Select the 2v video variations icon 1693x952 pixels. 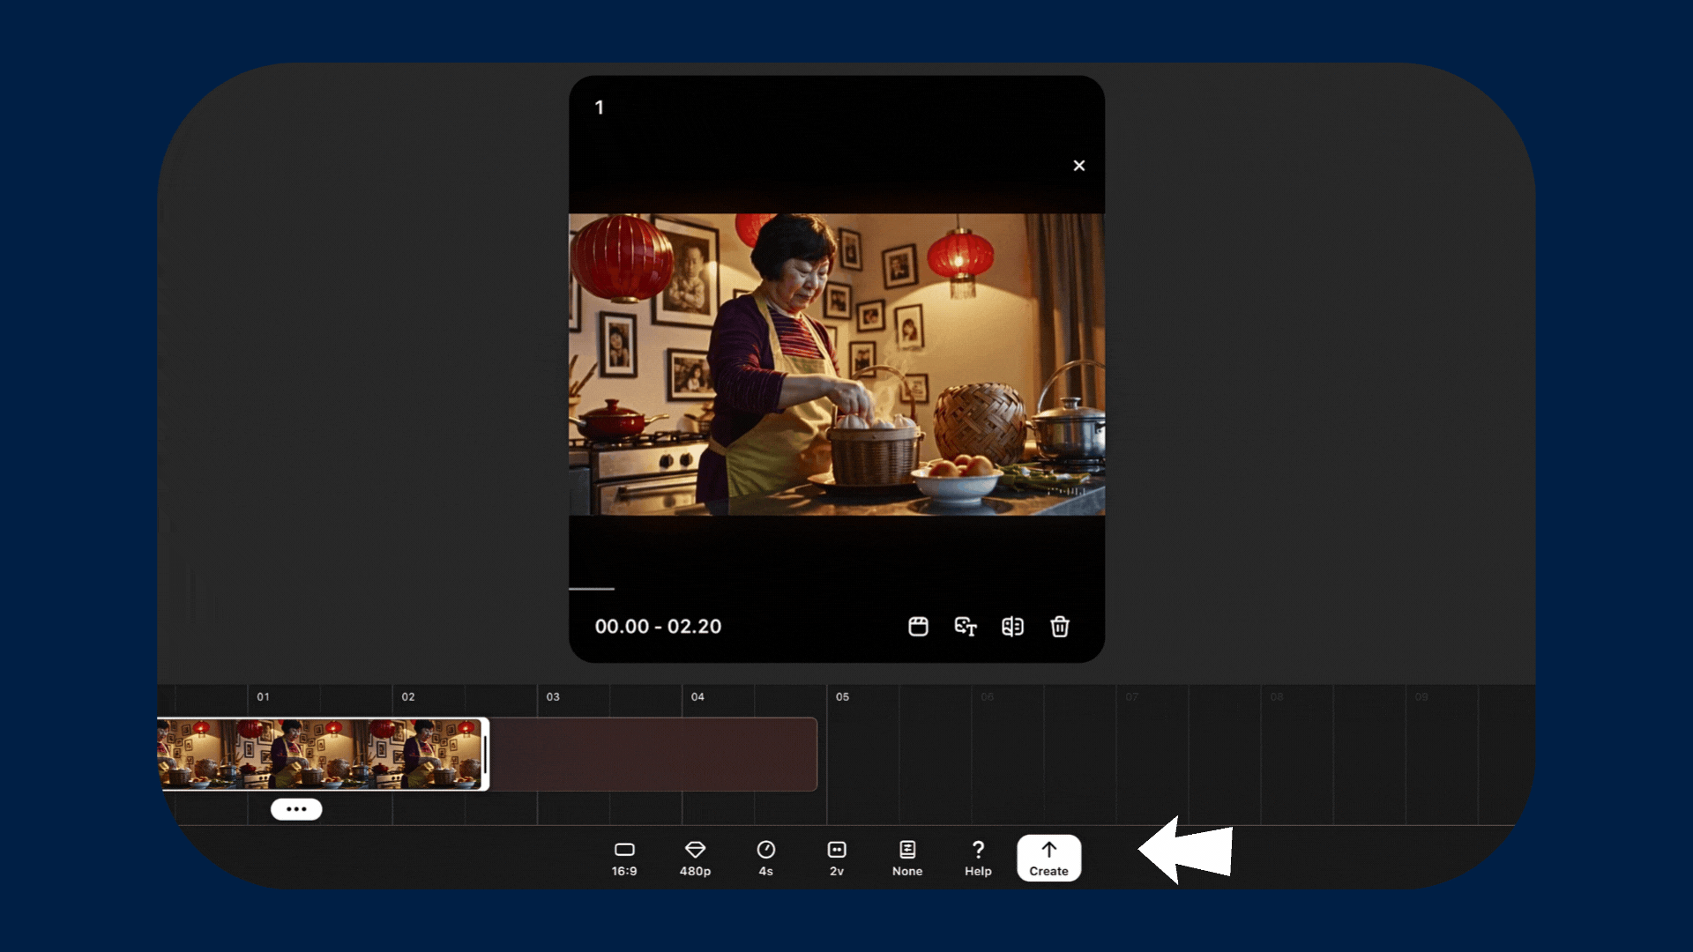point(837,858)
